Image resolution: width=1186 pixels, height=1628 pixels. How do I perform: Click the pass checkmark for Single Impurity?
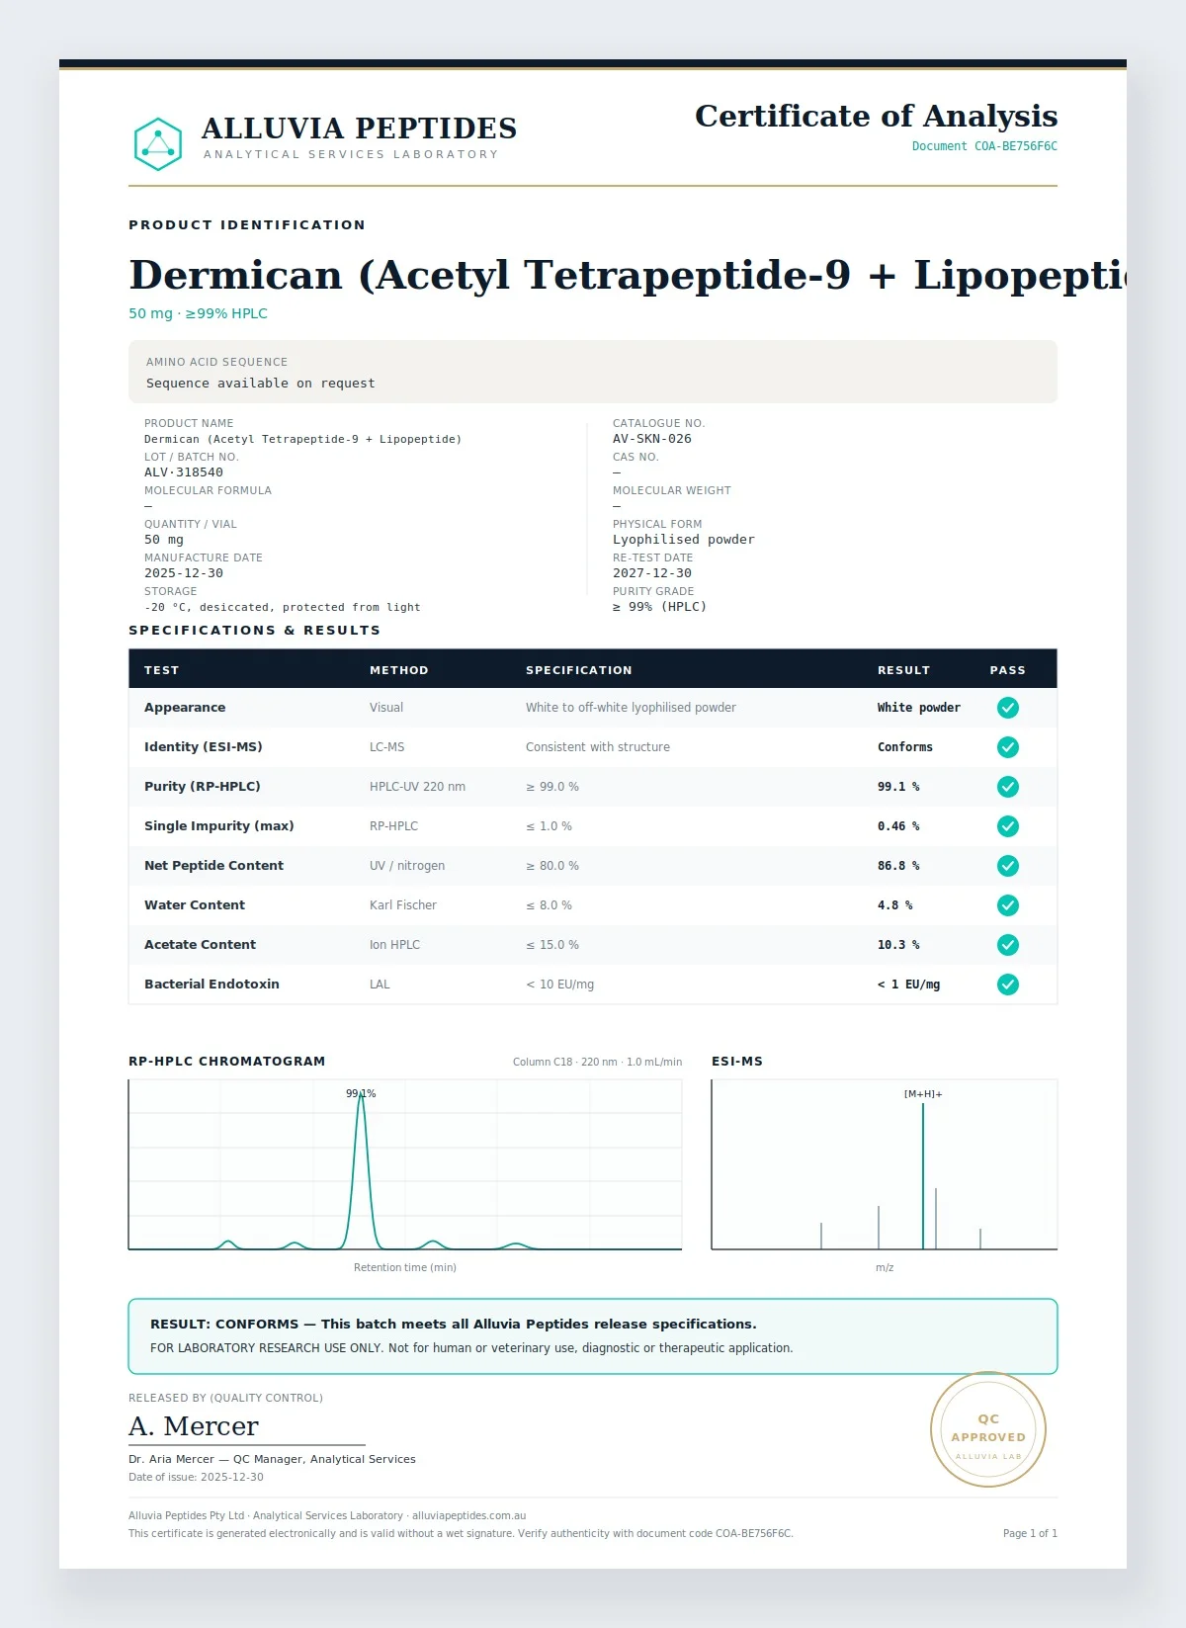click(x=1007, y=826)
